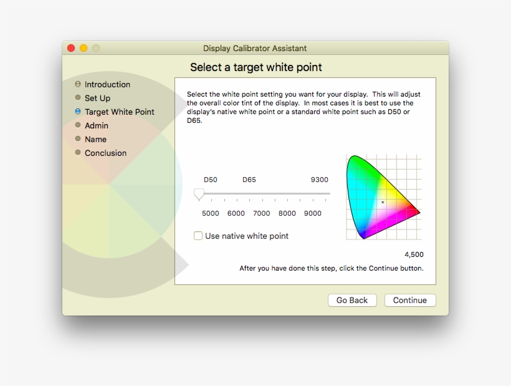511x386 pixels.
Task: Click the white point slider thumb
Action: point(199,195)
